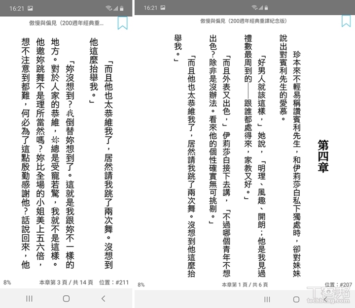Tap the 位置：#211 location label
Screen dimensions: 355x308
(114, 282)
